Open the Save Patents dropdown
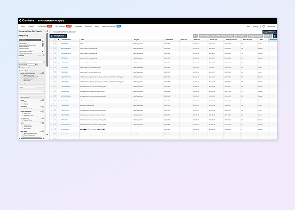295x210 pixels. click(241, 35)
